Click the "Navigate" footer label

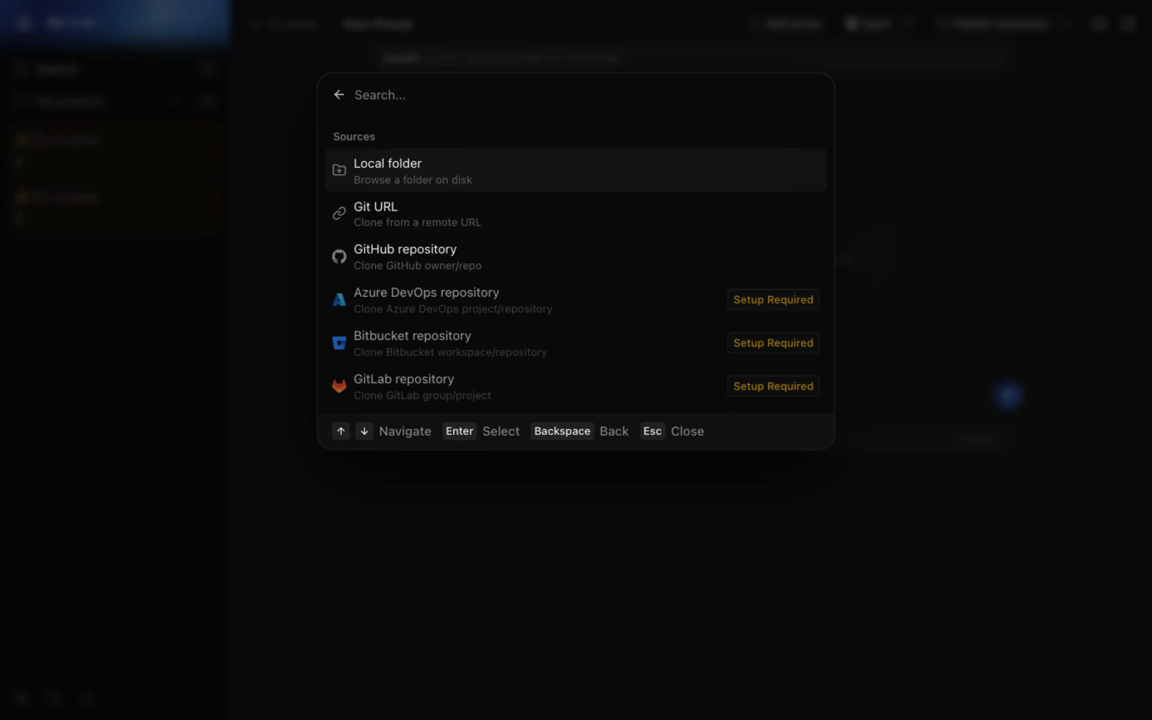[x=405, y=432]
